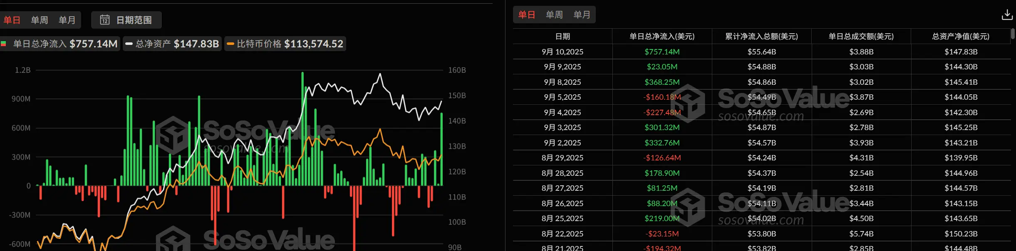
Task: Click the $142.30B net asset cell
Action: click(x=961, y=112)
